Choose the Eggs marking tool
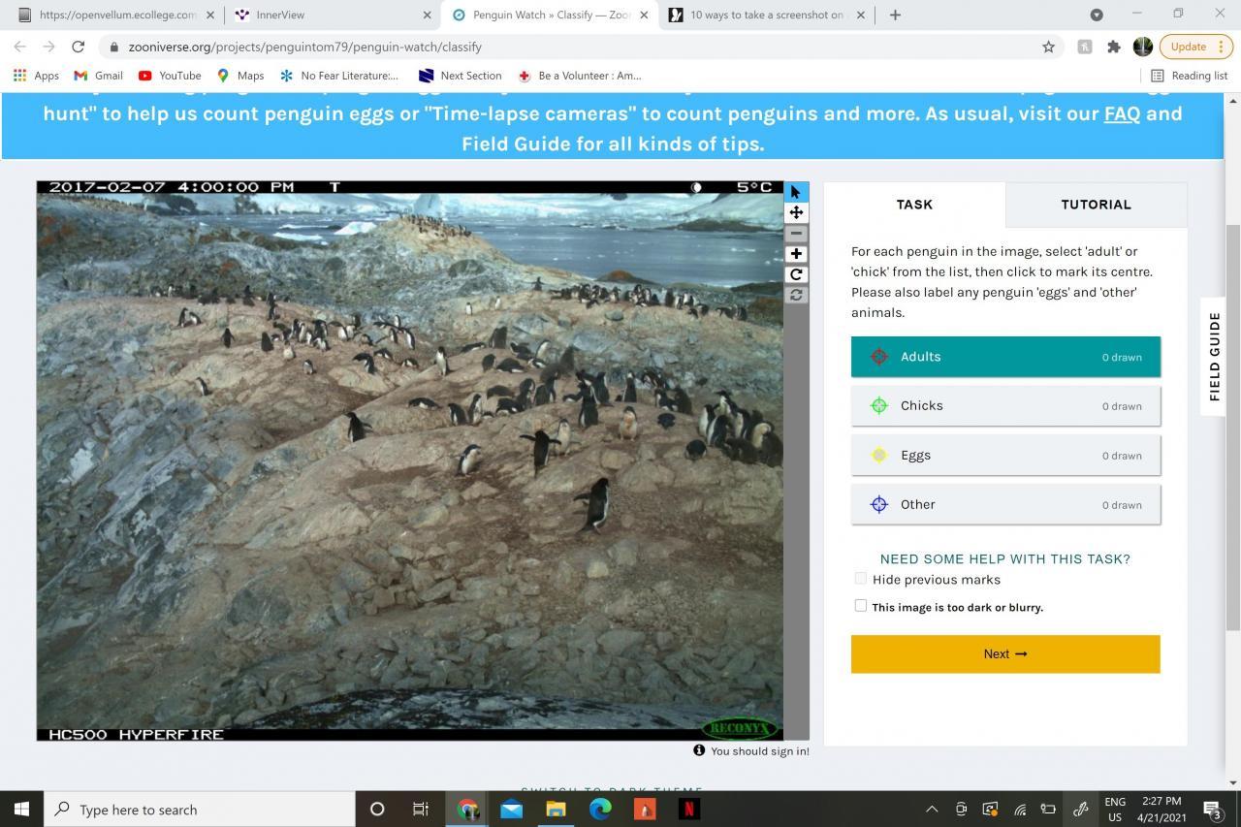This screenshot has height=827, width=1241. (x=1005, y=456)
